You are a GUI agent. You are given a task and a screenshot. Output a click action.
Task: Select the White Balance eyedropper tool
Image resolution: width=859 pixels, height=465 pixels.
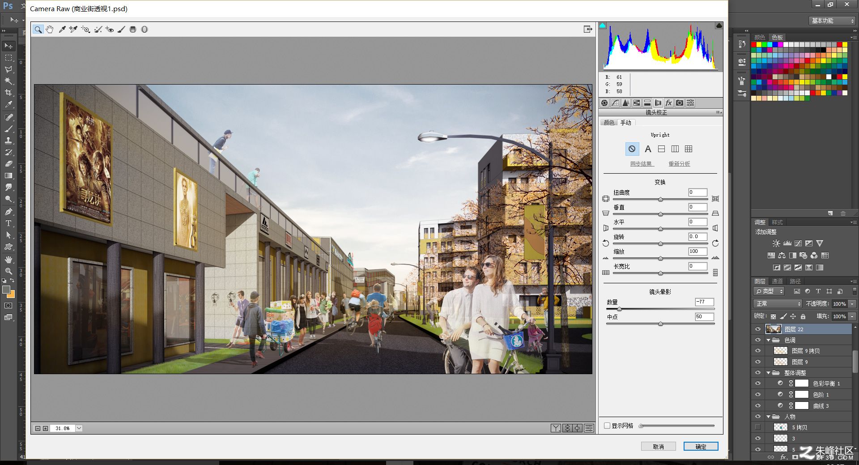(x=62, y=30)
